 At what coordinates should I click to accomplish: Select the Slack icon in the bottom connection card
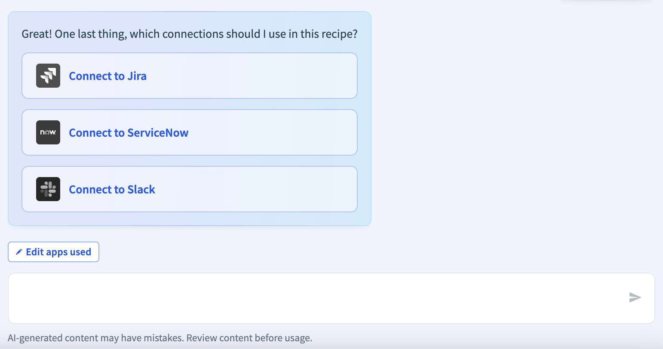coord(48,189)
